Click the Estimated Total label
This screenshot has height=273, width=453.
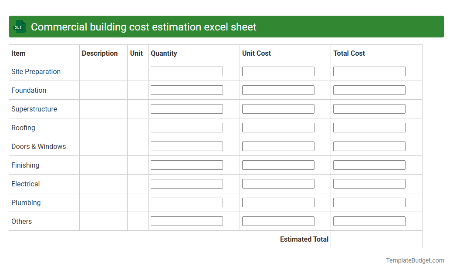pos(304,239)
